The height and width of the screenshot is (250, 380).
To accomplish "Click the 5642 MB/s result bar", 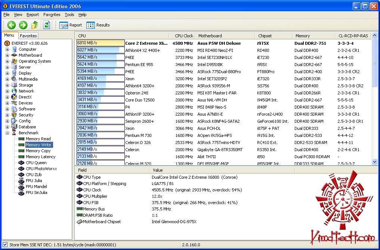I will pos(101,57).
